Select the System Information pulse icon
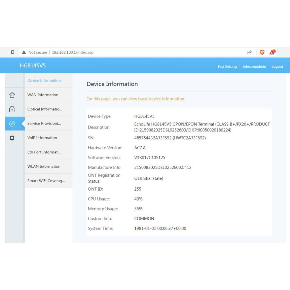This screenshot has width=290, height=290. [x=12, y=124]
